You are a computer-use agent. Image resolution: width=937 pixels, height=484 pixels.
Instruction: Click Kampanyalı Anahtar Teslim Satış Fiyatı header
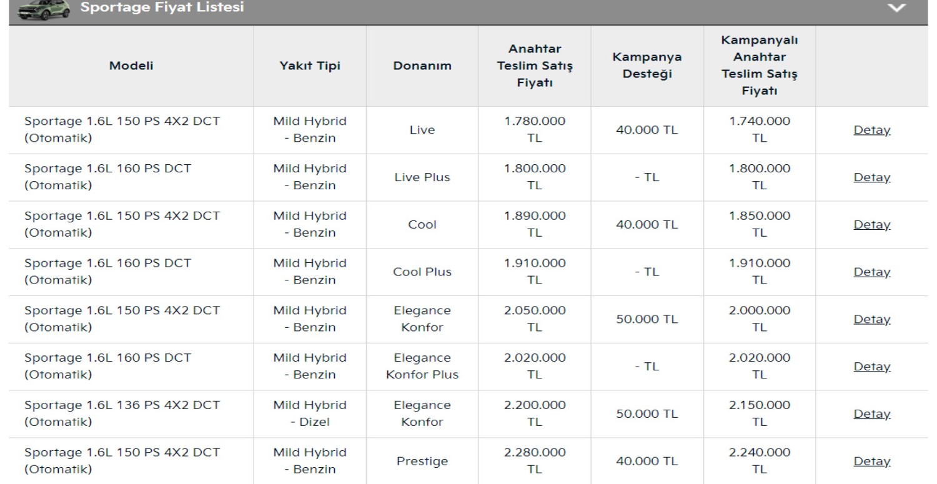(x=759, y=66)
